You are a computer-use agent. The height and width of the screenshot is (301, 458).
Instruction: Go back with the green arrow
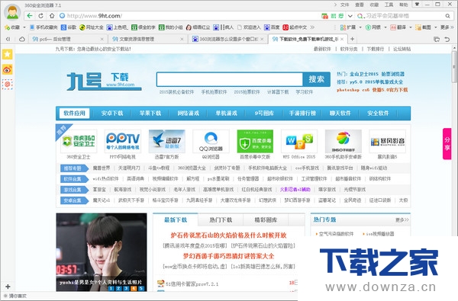tap(30, 16)
